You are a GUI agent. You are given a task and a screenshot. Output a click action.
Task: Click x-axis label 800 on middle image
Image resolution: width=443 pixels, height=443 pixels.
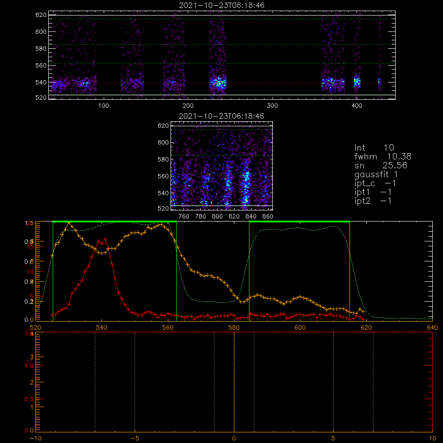217,217
